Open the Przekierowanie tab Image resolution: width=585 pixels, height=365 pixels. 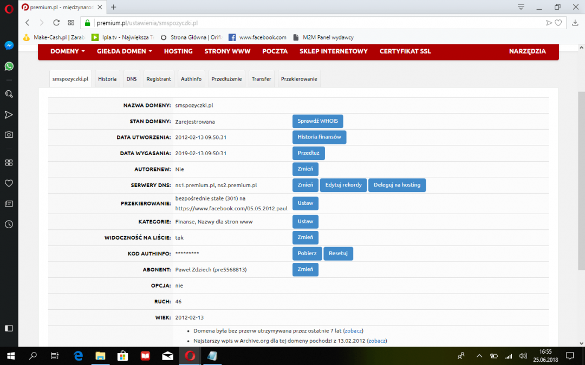298,78
